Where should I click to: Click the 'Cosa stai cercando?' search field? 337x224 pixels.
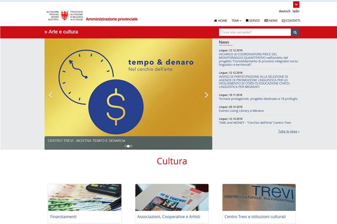(255, 32)
